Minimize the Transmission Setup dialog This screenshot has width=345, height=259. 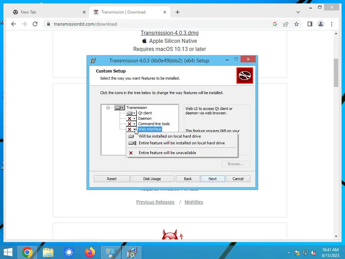pos(227,59)
